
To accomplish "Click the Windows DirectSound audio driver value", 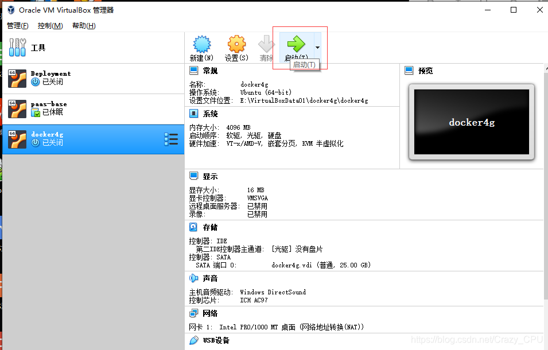I will pyautogui.click(x=273, y=292).
